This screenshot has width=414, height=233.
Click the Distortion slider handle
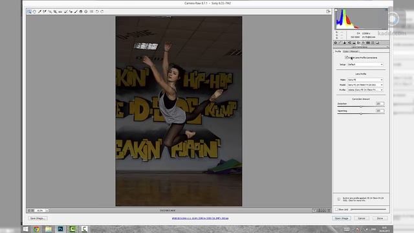point(361,106)
